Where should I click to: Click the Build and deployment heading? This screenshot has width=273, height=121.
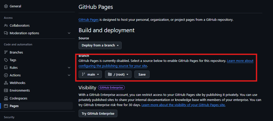106,30
